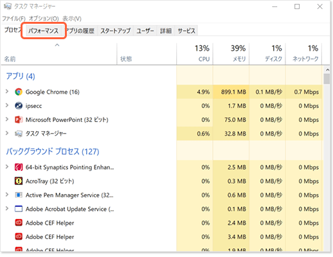Select the Google Chrome (16) row name
The width and height of the screenshot is (333, 257).
[53, 92]
